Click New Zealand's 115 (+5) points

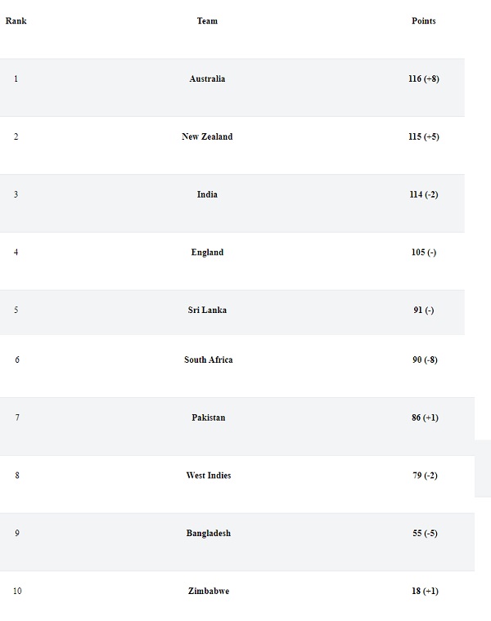[423, 137]
